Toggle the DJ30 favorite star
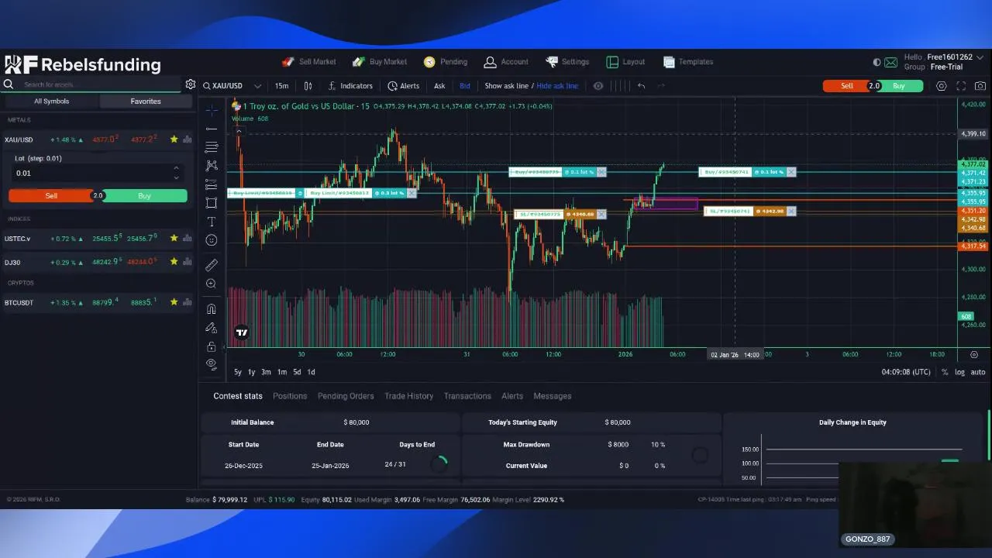The image size is (992, 558). 174,262
